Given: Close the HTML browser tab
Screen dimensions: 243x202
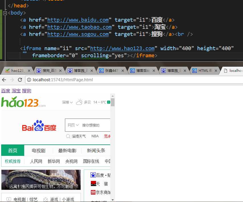Looking at the screenshot, I should coord(216,71).
